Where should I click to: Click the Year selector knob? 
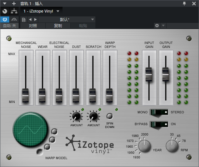coord(144,146)
